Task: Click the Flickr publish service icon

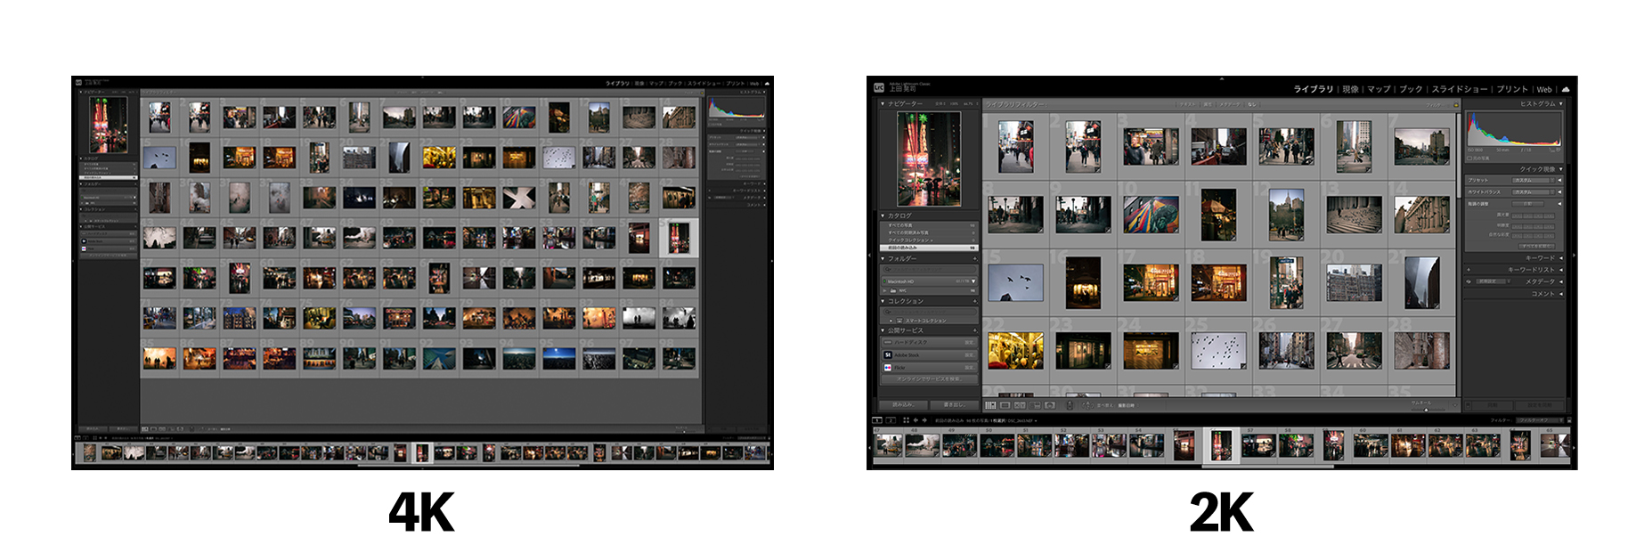Action: 888,367
